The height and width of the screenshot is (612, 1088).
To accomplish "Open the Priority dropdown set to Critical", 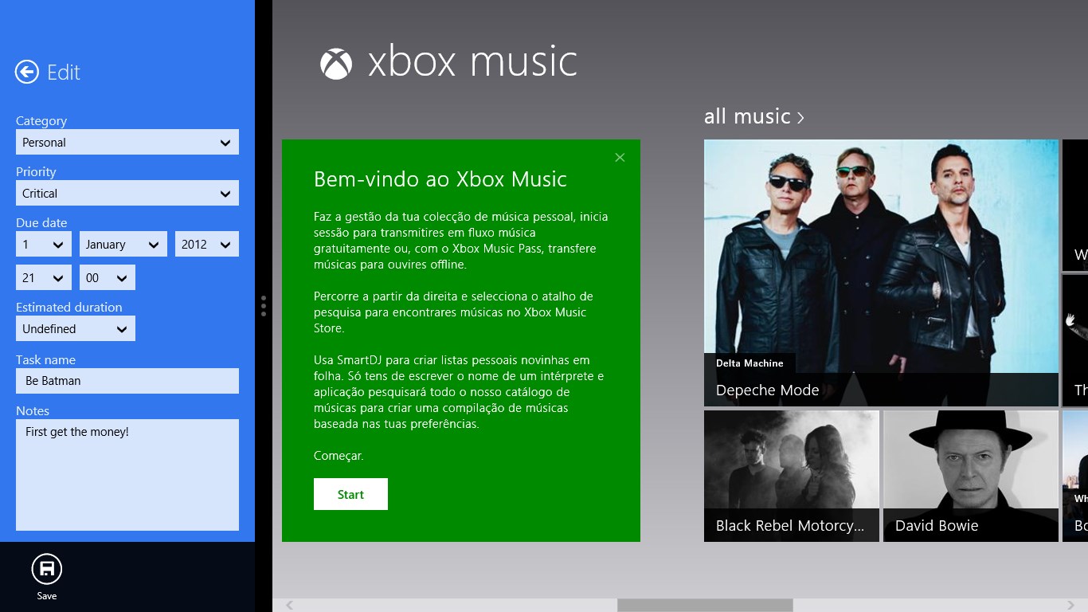I will click(127, 194).
